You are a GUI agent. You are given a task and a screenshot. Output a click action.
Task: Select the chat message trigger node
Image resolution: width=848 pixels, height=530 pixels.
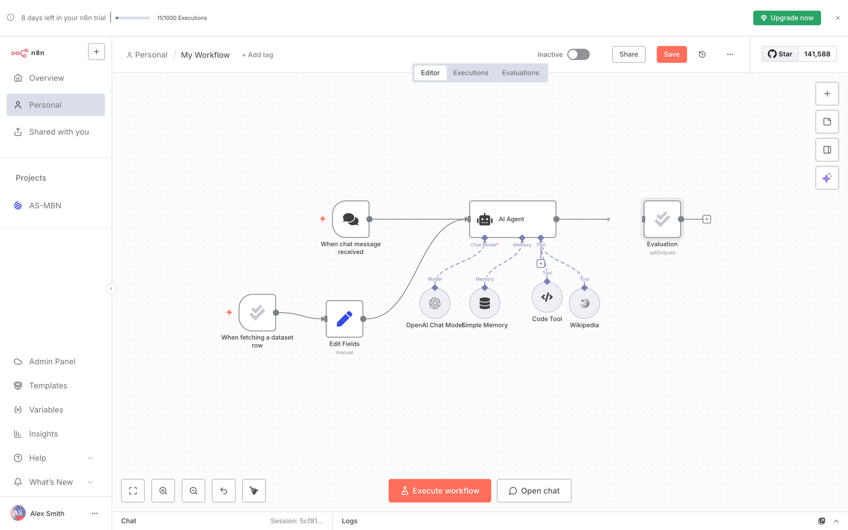pyautogui.click(x=351, y=219)
